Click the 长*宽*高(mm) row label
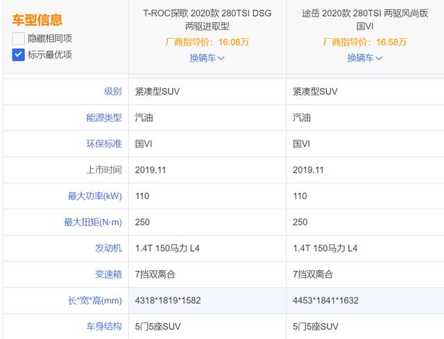 [95, 300]
